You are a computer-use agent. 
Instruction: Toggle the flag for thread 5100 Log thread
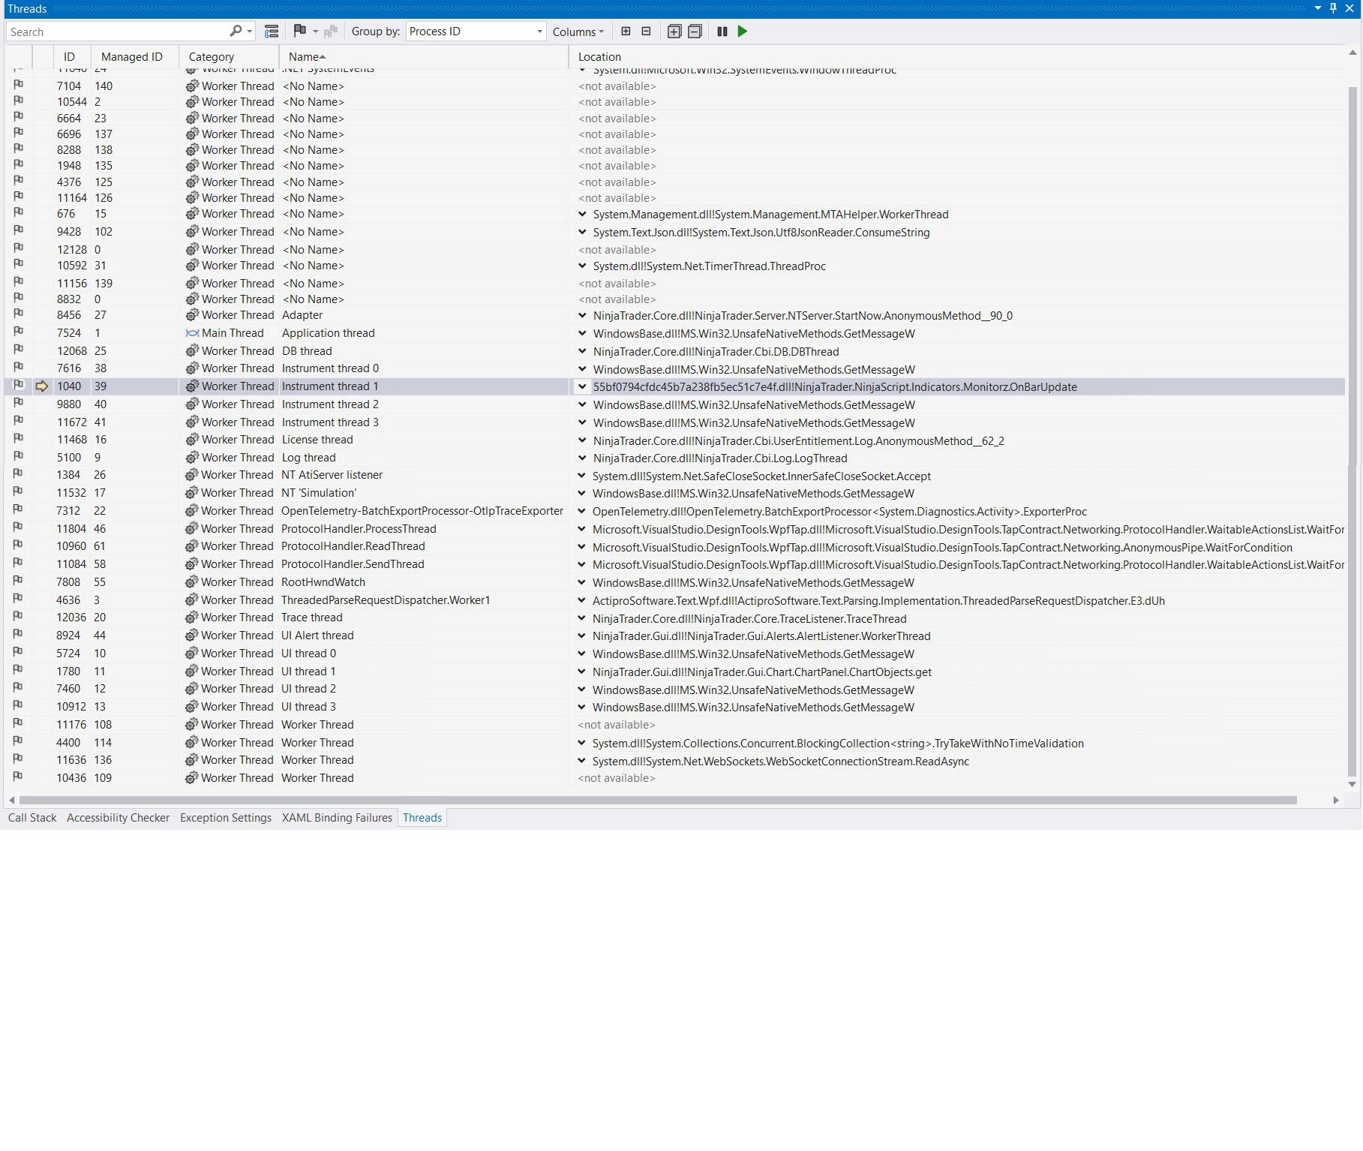point(18,456)
